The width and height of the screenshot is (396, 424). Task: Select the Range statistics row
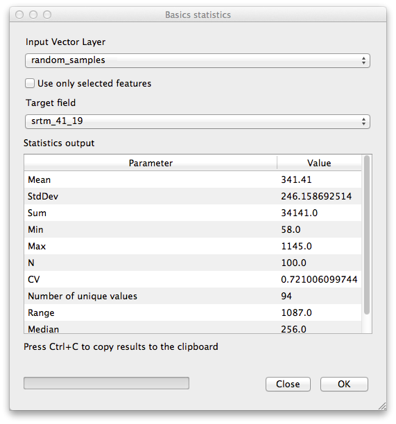(x=193, y=312)
